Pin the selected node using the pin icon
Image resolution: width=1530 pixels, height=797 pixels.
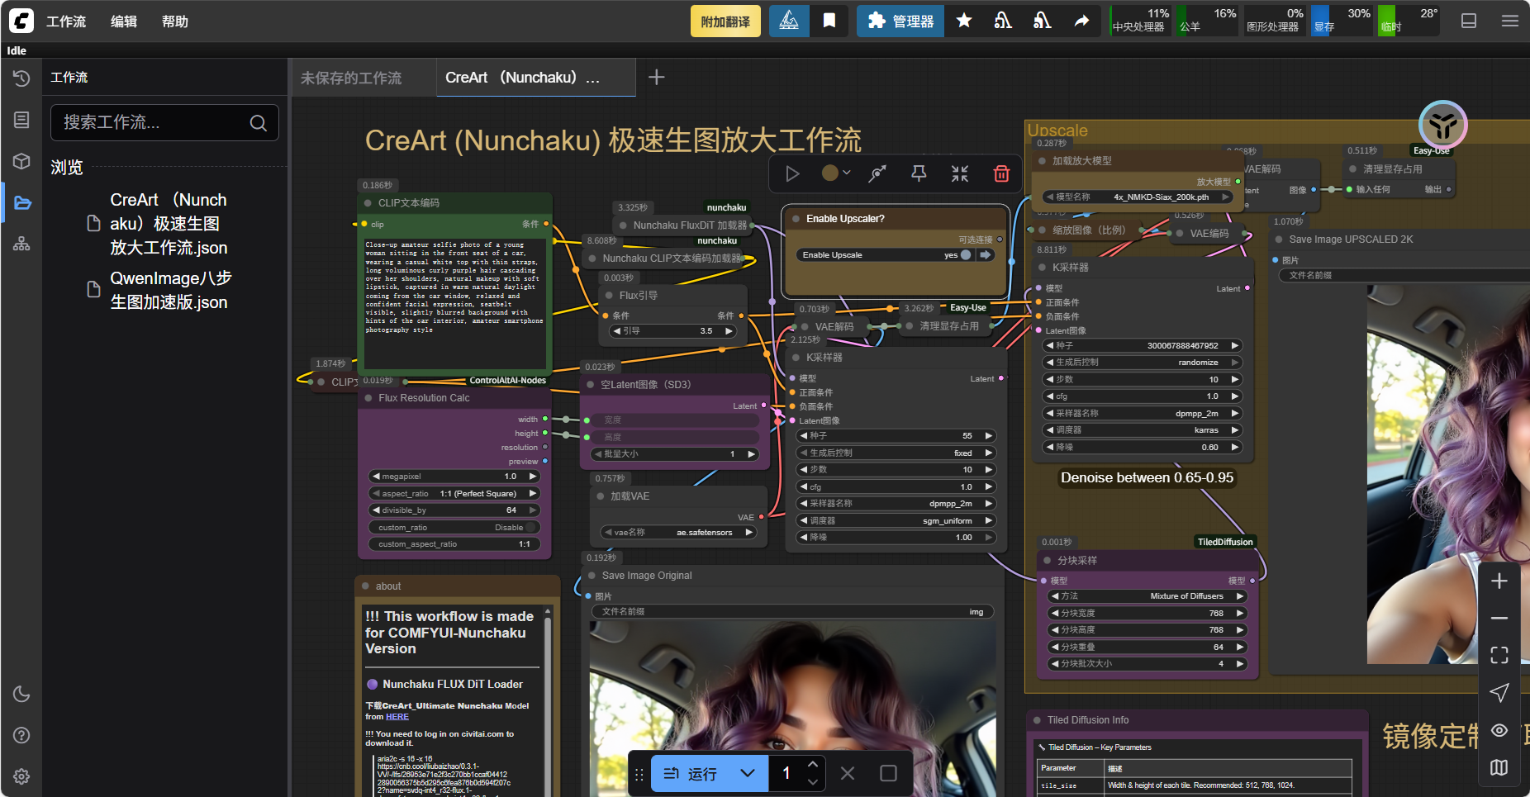click(918, 174)
